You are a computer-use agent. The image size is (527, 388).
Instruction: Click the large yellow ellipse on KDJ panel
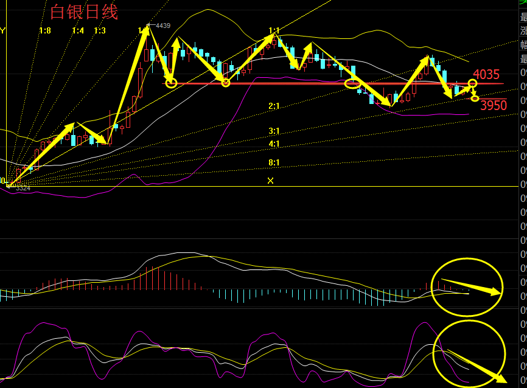click(469, 352)
